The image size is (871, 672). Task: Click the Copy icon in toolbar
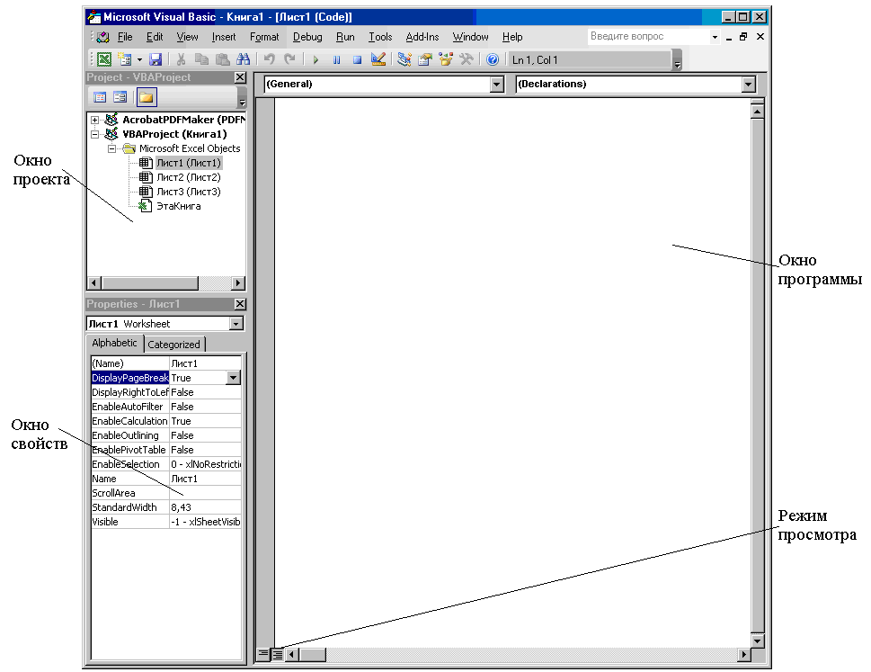pyautogui.click(x=201, y=59)
